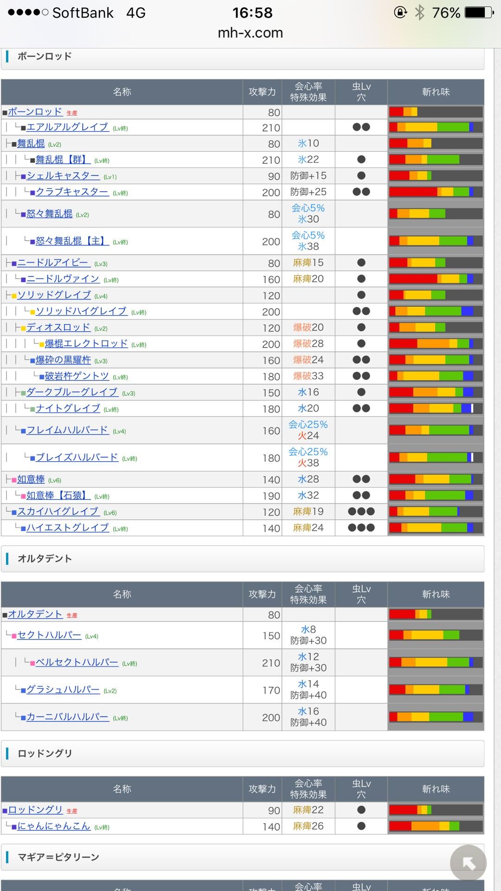Open the ベルセクトハルパー link
Image resolution: width=501 pixels, height=891 pixels.
tap(77, 663)
